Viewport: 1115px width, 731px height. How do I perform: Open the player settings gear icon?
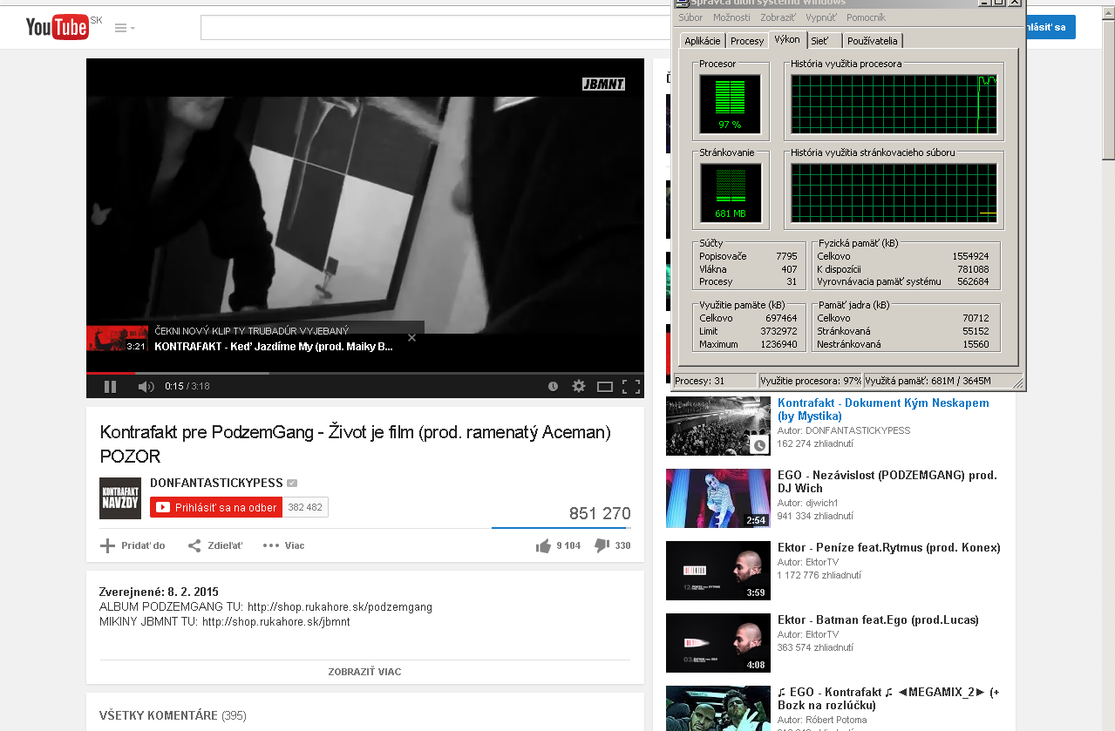[x=578, y=386]
